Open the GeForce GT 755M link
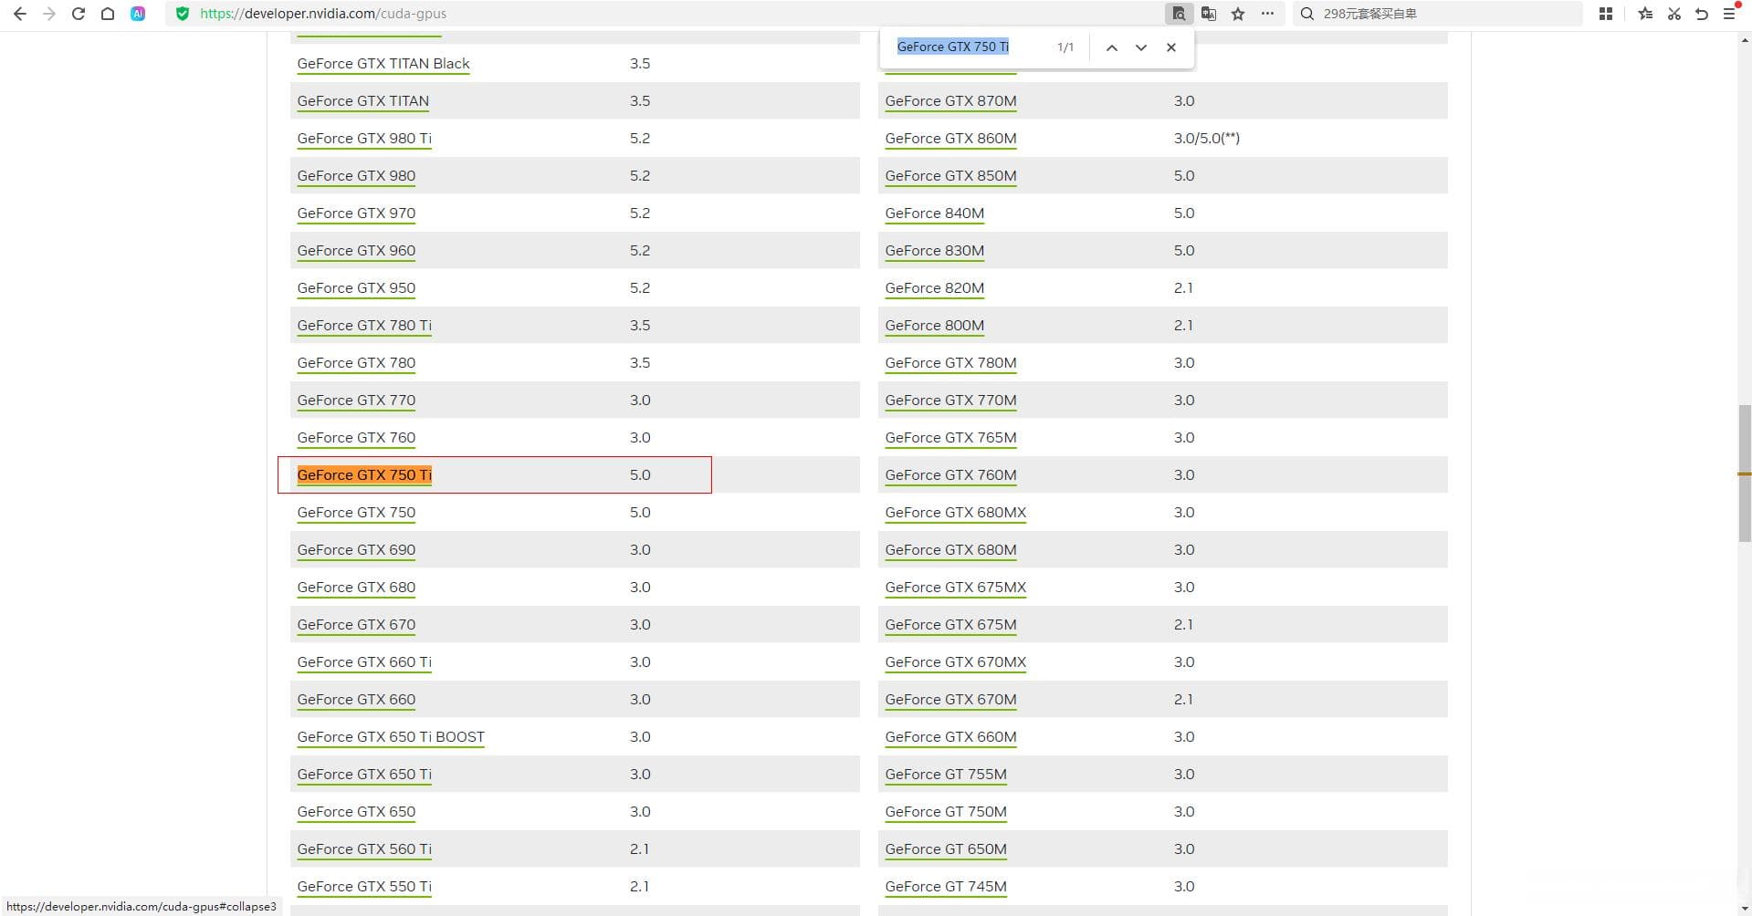The width and height of the screenshot is (1752, 916). (946, 774)
